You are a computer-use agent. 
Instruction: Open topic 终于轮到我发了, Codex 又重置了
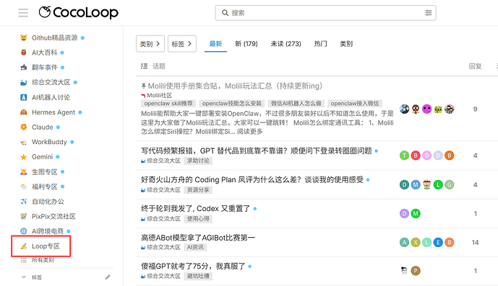(196, 208)
